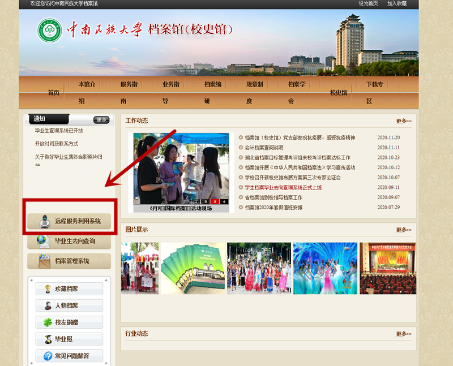Open the 校史馆 navigation menu item
The width and height of the screenshot is (453, 366).
coord(339,93)
